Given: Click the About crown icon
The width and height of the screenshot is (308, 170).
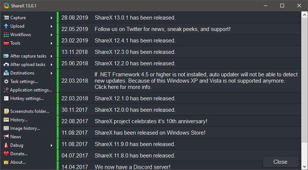Looking at the screenshot, I should coord(6,162).
